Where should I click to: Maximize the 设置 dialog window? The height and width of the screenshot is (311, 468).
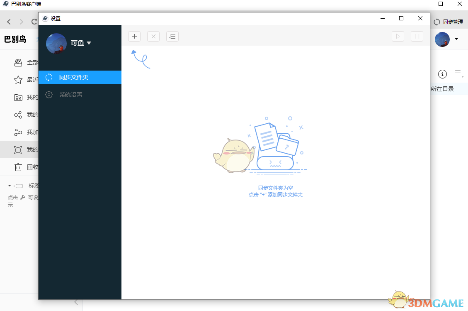(x=401, y=18)
